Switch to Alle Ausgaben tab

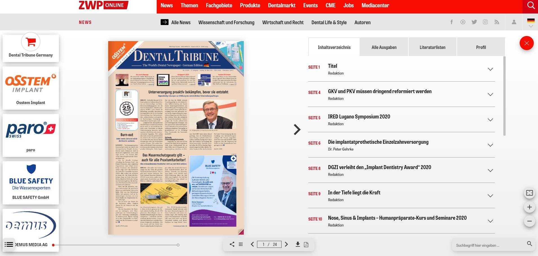click(384, 47)
